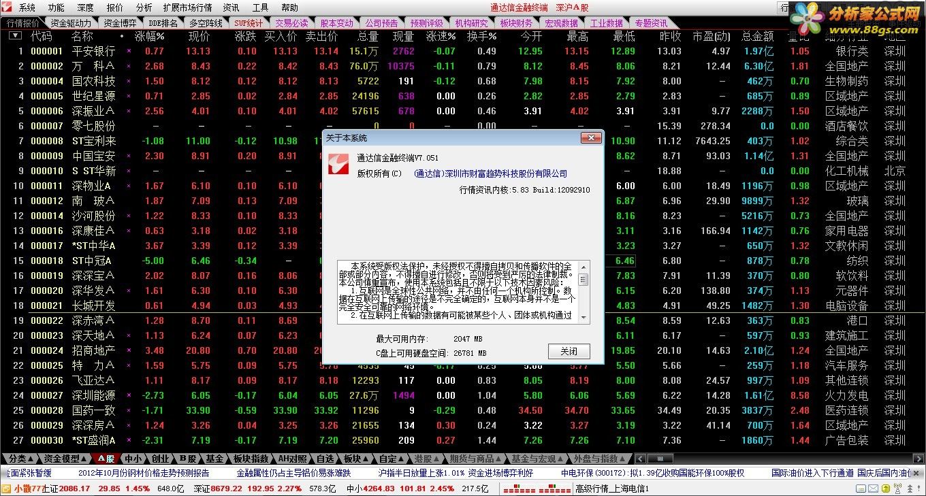Select the row for 000030 *ST盛润A
Viewport: 926px width, 496px height.
pyautogui.click(x=463, y=440)
